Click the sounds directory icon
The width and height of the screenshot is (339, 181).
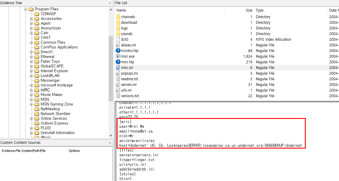118,34
